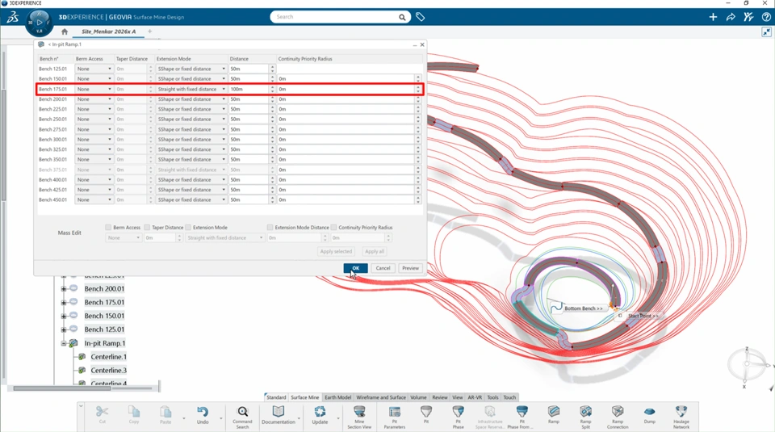The width and height of the screenshot is (775, 432).
Task: Open the Documentation tool
Action: click(x=279, y=414)
